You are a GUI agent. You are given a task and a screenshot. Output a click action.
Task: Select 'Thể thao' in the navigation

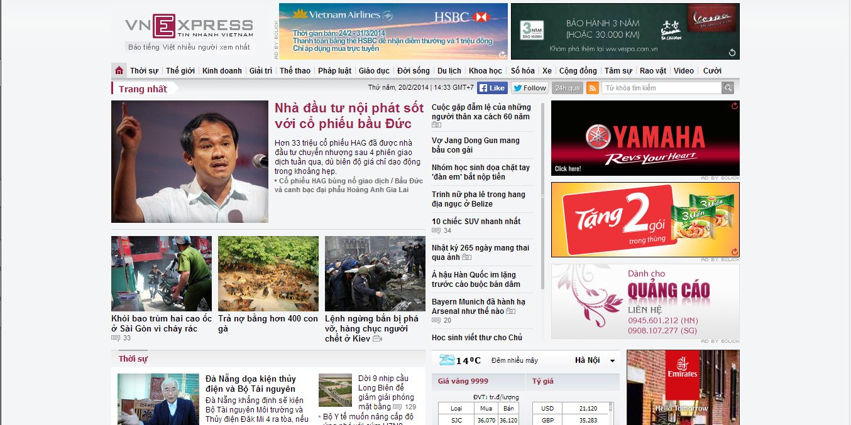295,70
